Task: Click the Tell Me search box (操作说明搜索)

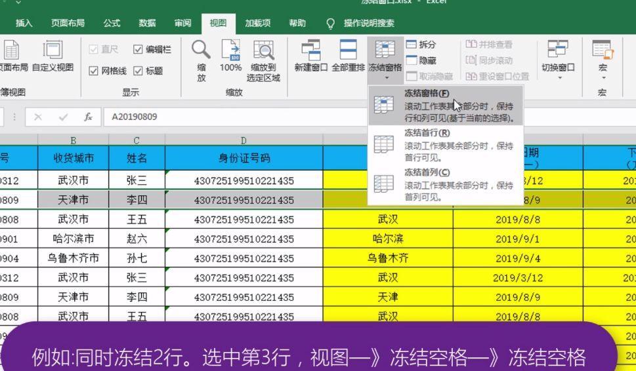Action: pyautogui.click(x=369, y=23)
